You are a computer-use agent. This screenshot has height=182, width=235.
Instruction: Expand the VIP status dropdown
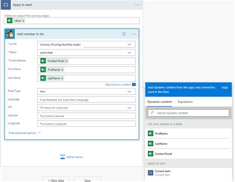[x=129, y=108]
